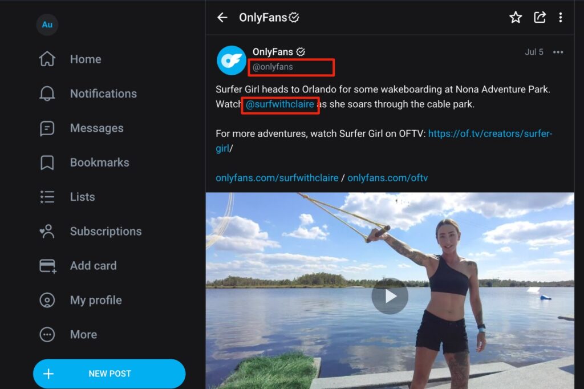Image resolution: width=584 pixels, height=389 pixels.
Task: Open the header vertical dots menu
Action: pyautogui.click(x=561, y=18)
